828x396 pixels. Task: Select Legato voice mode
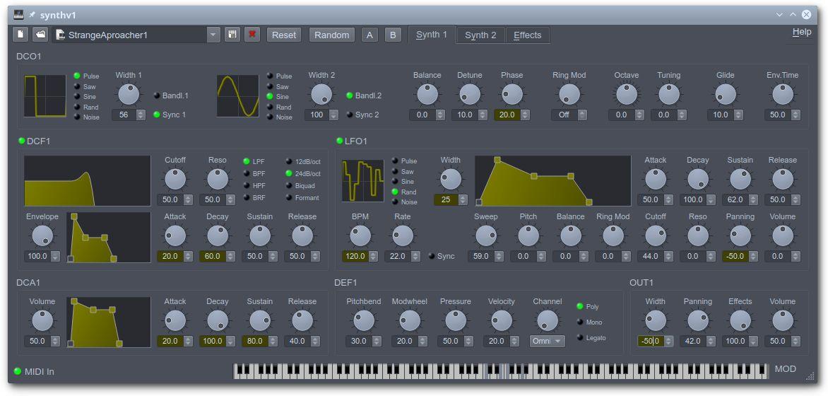click(x=591, y=338)
